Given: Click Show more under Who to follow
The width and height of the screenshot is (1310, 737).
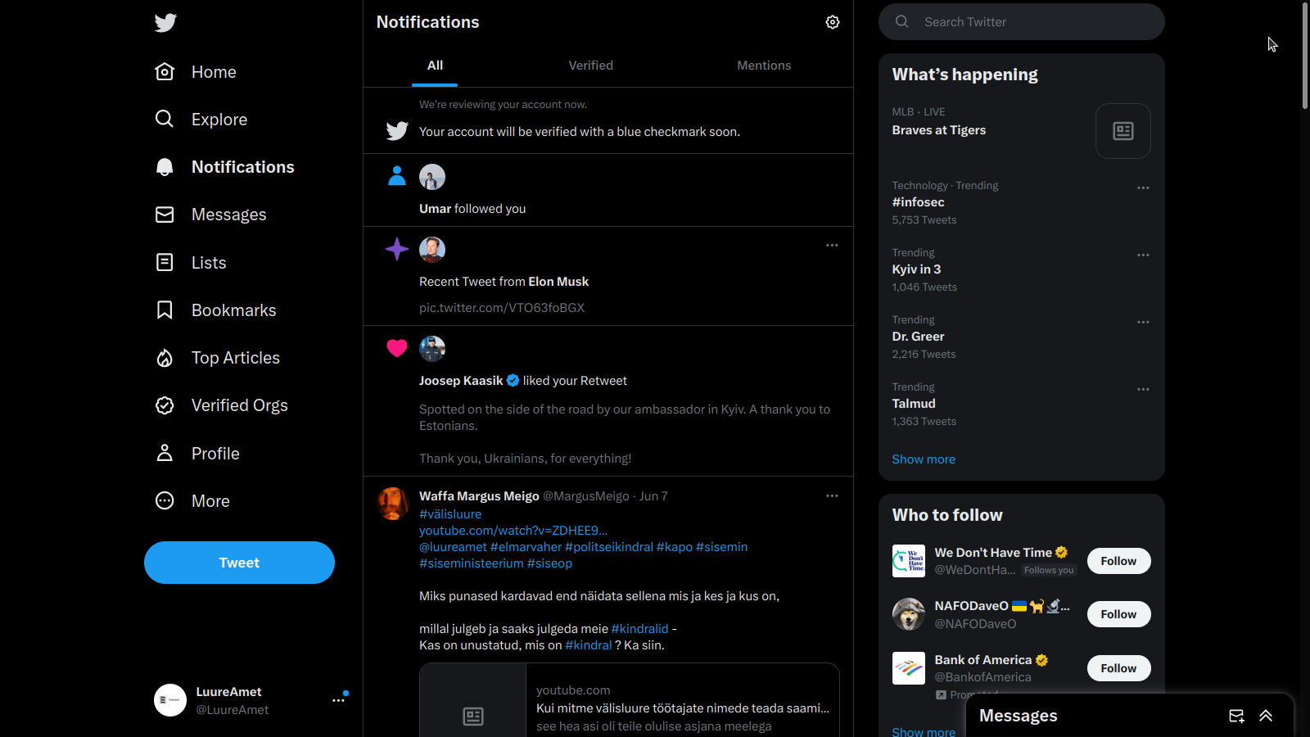Looking at the screenshot, I should [924, 731].
